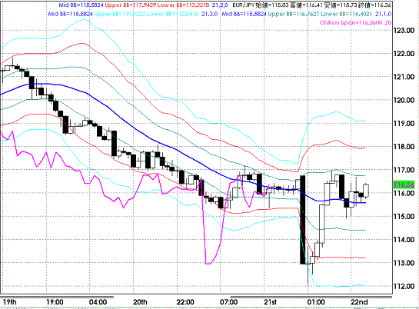Select the 07:00 time axis label
Viewport: 419px width, 309px height.
click(229, 302)
